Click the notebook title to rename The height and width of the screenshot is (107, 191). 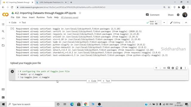tap(45, 13)
